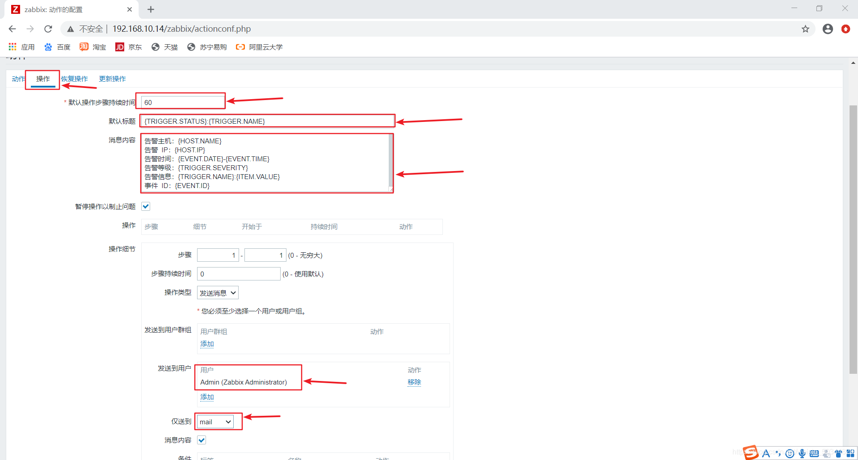Click the browser back arrow
Image resolution: width=858 pixels, height=460 pixels.
(12, 29)
